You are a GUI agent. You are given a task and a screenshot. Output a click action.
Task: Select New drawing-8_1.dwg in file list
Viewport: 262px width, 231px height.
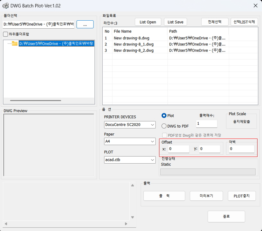133,44
